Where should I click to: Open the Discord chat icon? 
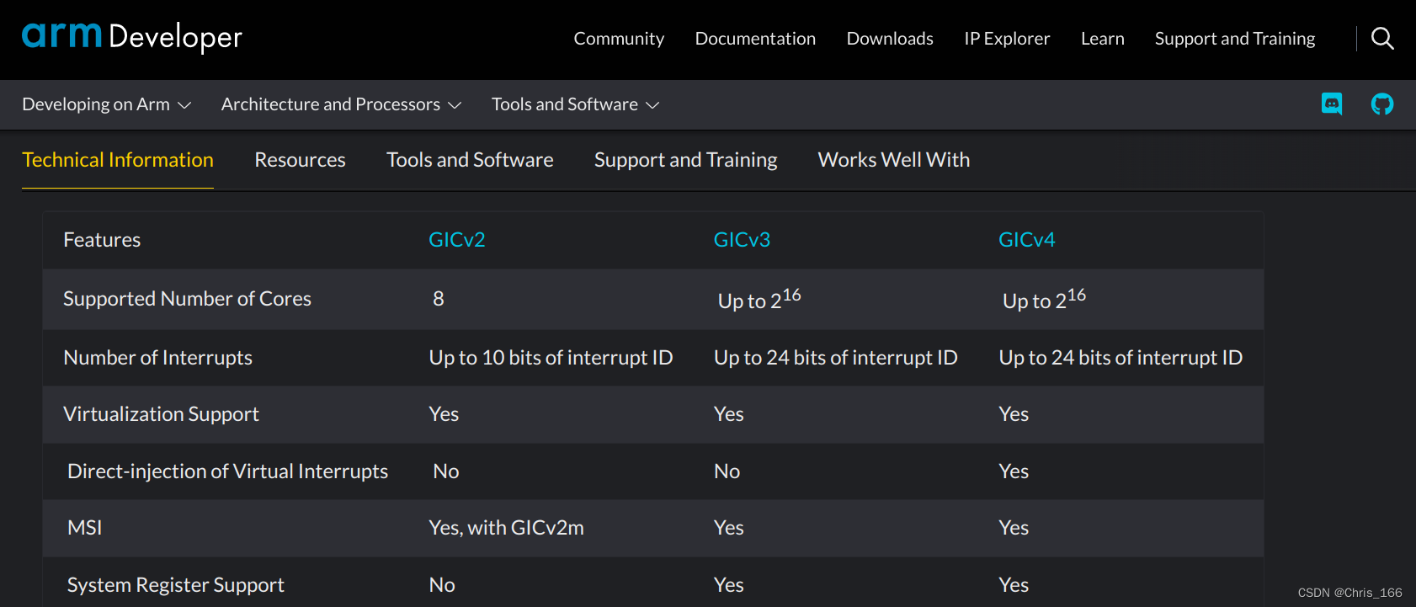coord(1332,104)
